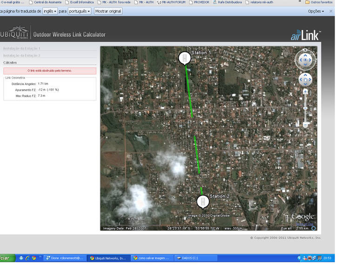
Task: Pan map down with the move joystick
Action: click(x=305, y=84)
